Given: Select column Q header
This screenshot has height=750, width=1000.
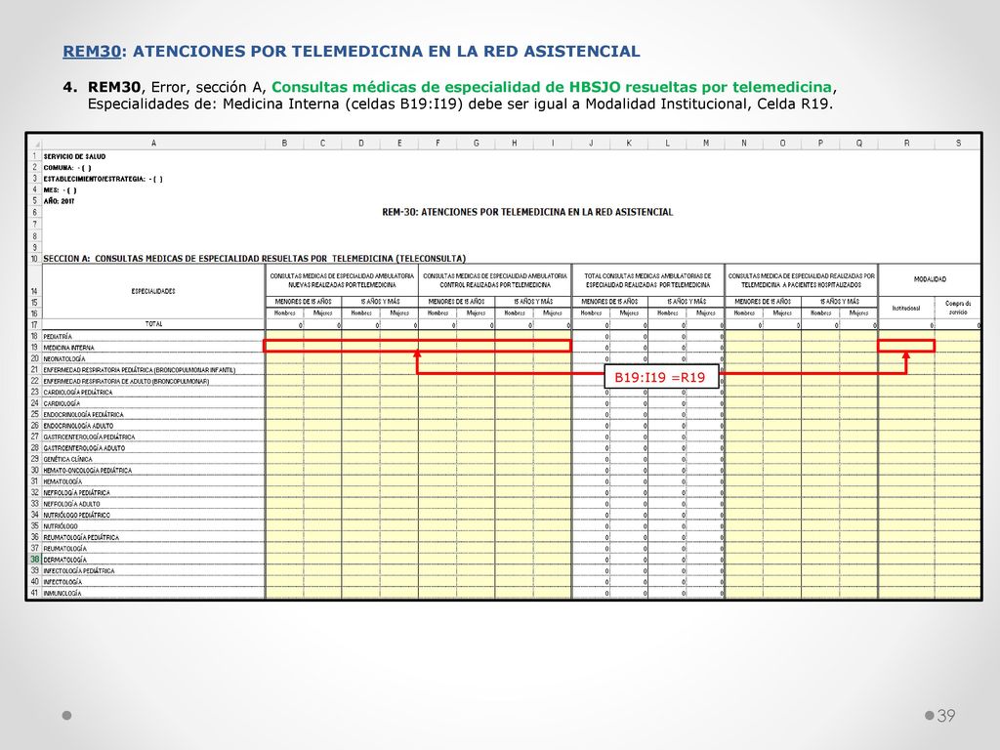Looking at the screenshot, I should [859, 144].
